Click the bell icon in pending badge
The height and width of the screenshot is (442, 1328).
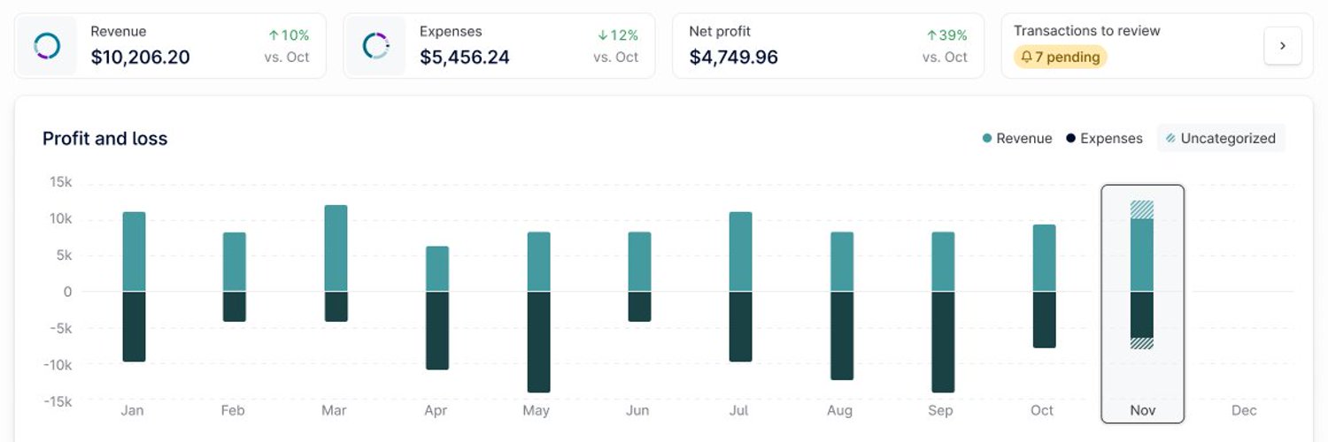[x=1027, y=57]
